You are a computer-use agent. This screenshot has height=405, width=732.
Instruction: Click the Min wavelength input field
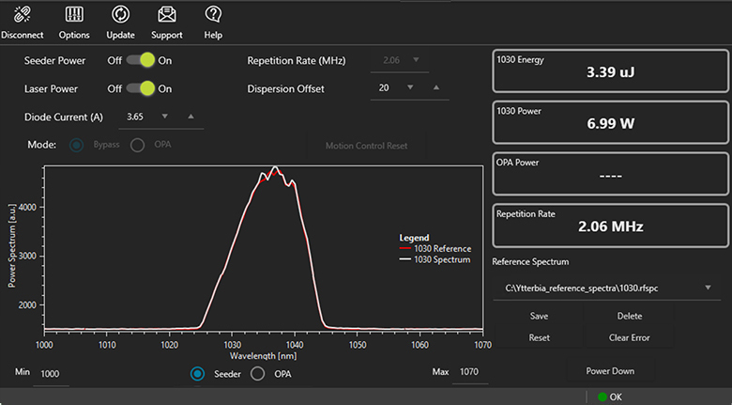click(x=51, y=374)
